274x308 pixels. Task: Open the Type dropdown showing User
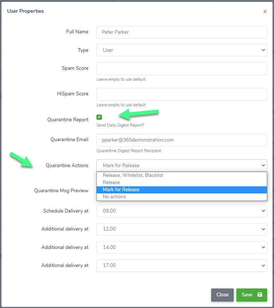click(x=182, y=50)
